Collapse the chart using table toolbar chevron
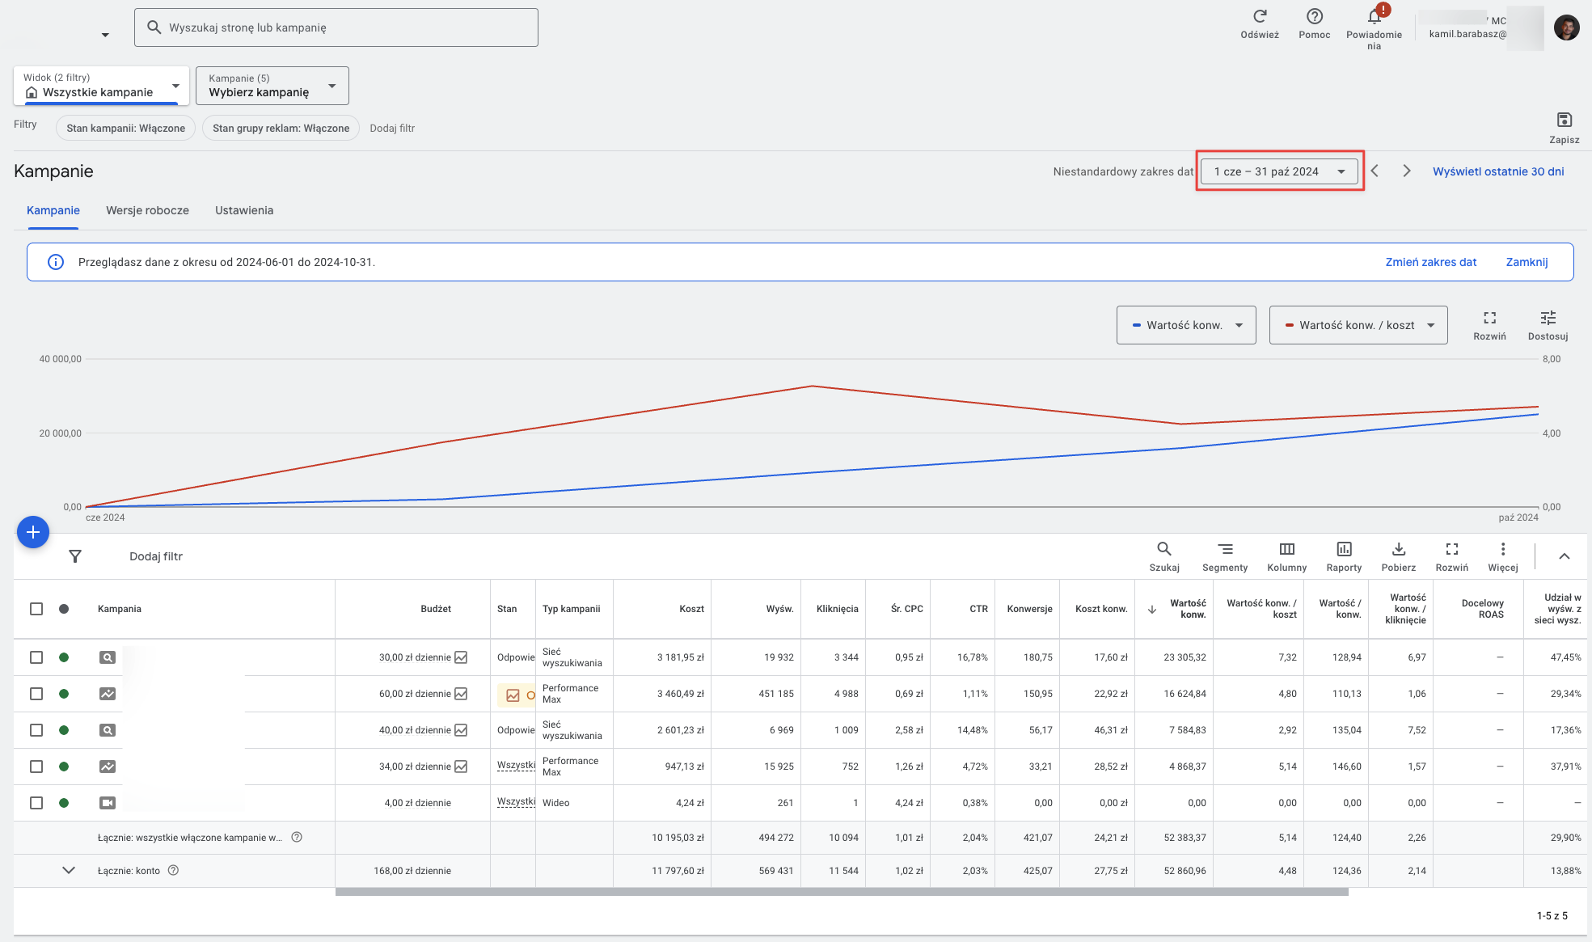1592x942 pixels. click(x=1565, y=556)
